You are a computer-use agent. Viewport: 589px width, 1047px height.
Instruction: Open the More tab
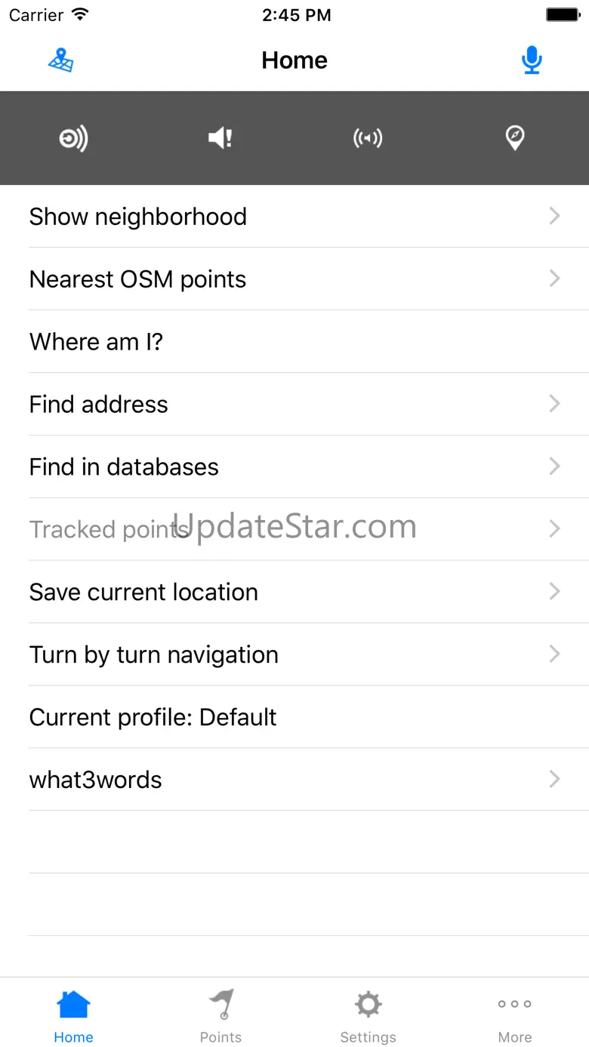(514, 1014)
